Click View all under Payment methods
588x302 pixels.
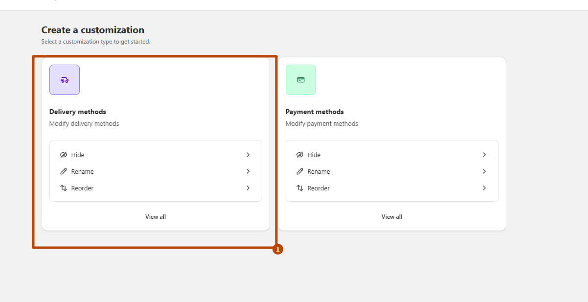[x=392, y=217]
